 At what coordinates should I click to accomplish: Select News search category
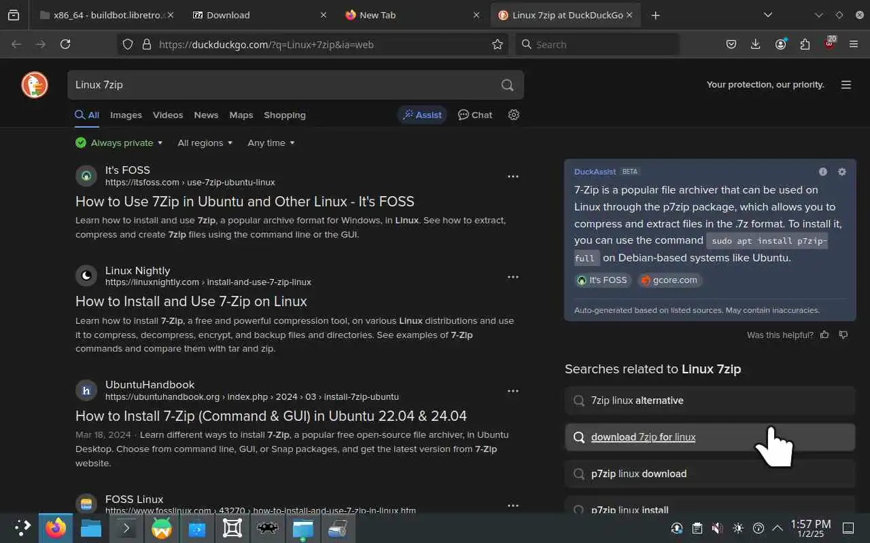pyautogui.click(x=206, y=115)
